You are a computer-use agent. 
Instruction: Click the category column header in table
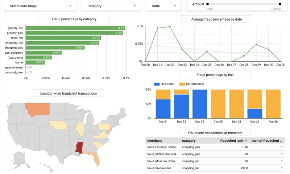(x=189, y=141)
